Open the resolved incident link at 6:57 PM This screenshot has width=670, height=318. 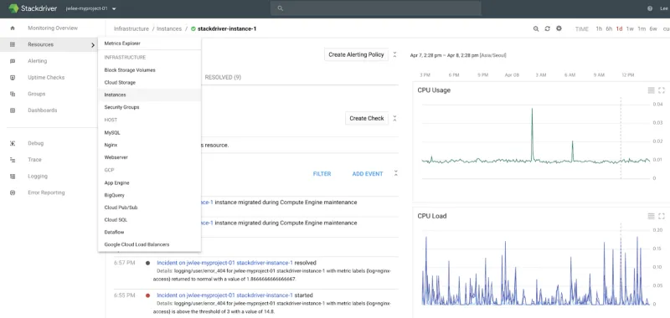coord(224,263)
